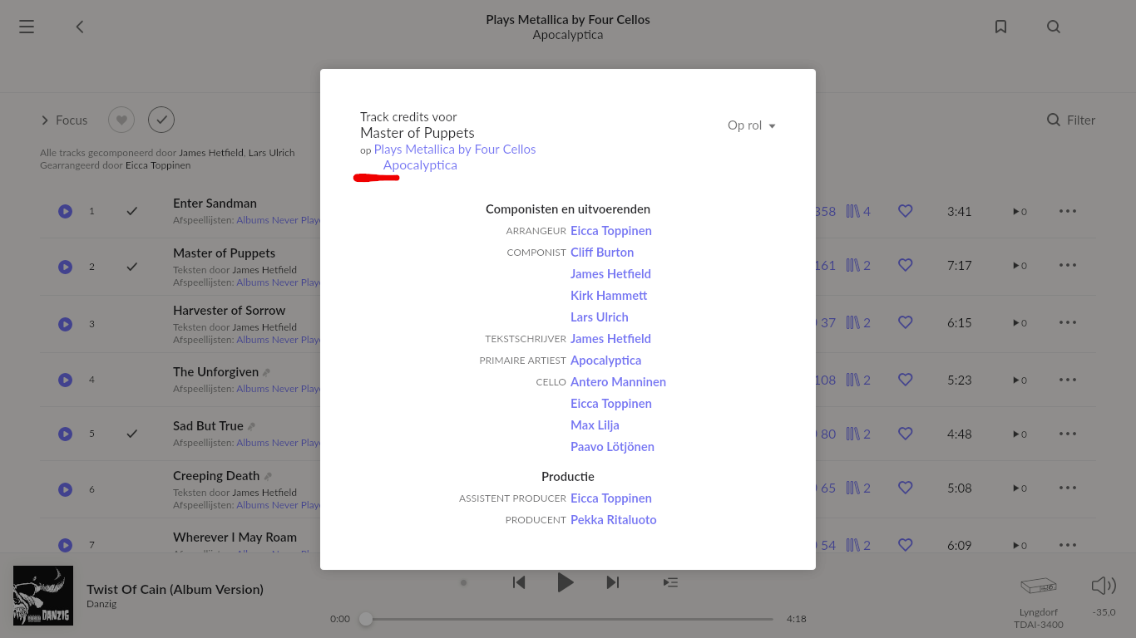The width and height of the screenshot is (1136, 638).
Task: Skip to next track
Action: pos(613,582)
